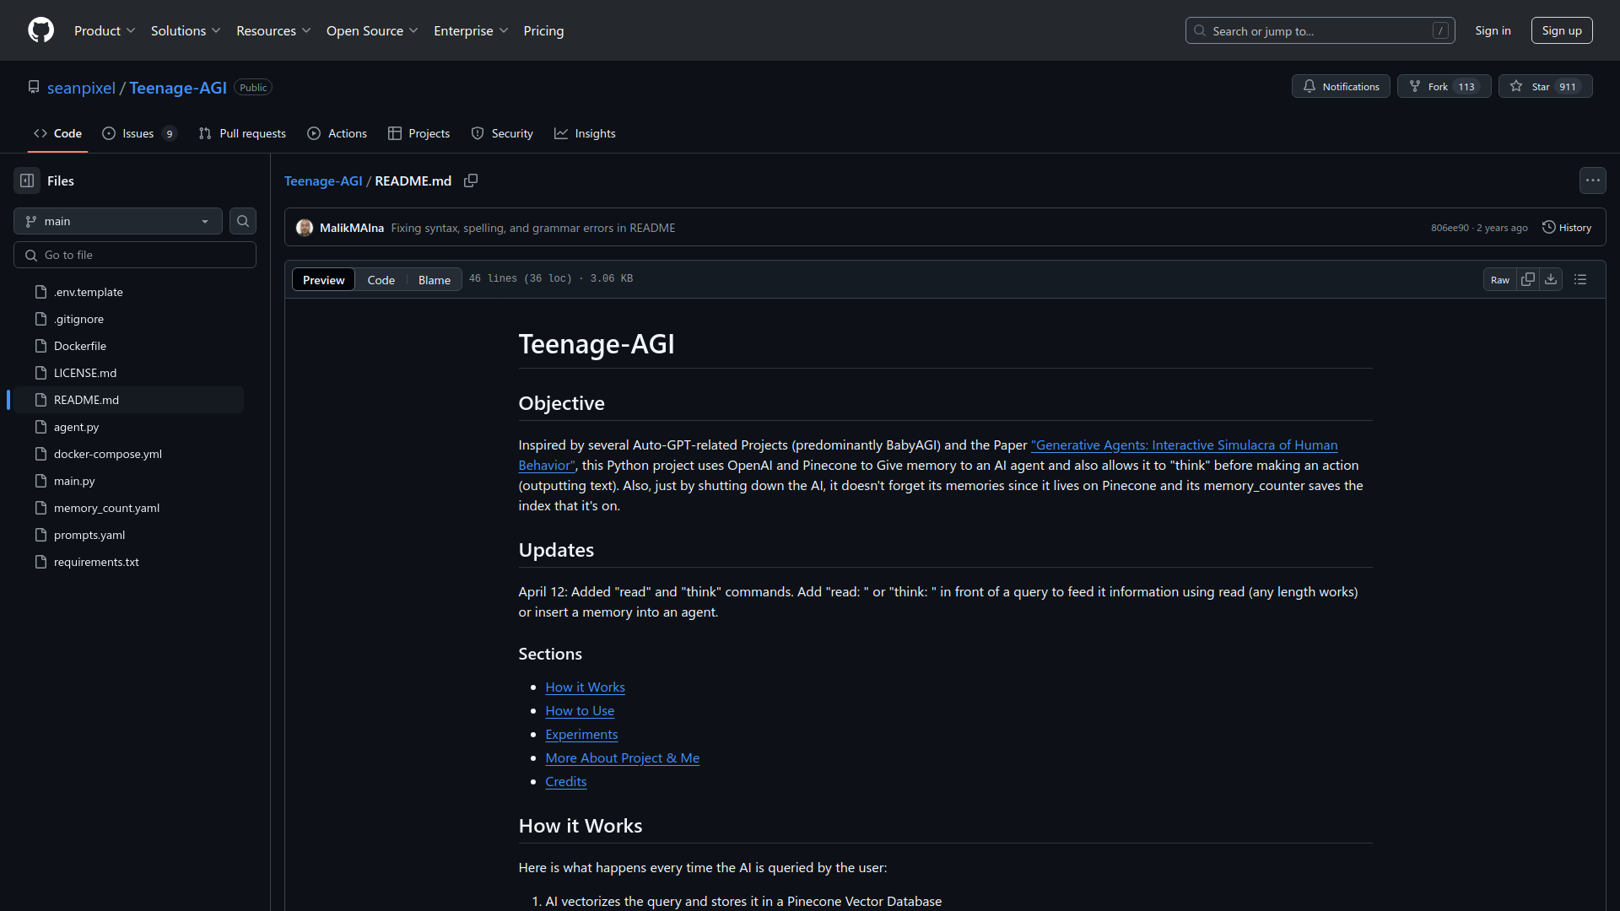Open the README outline list icon
The image size is (1620, 911).
(1580, 279)
